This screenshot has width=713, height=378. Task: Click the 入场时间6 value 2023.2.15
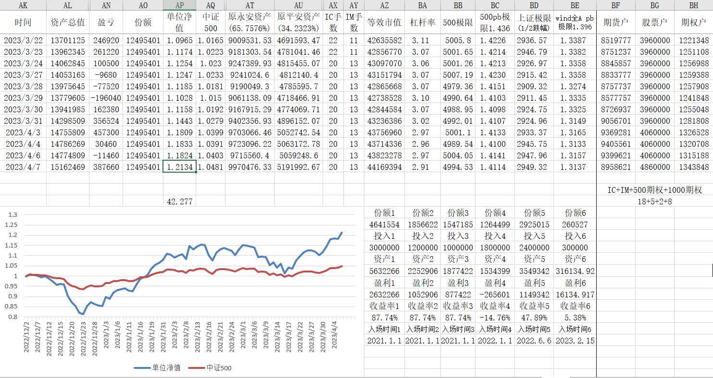coord(575,341)
